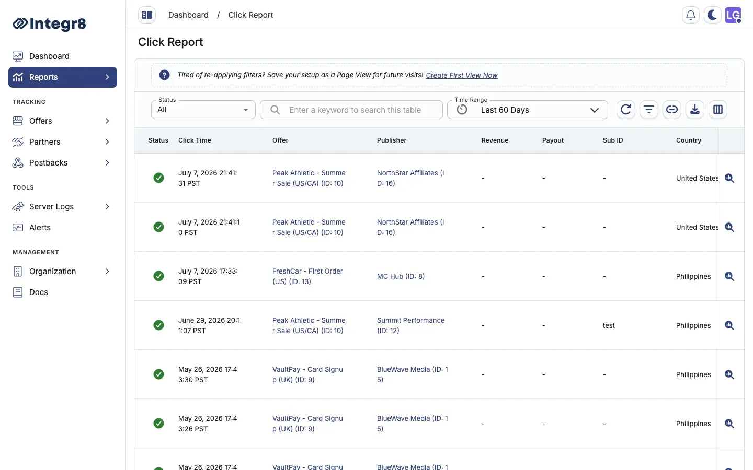Open the Time Range Last 60 Days dropdown
This screenshot has width=753, height=470.
pos(528,110)
